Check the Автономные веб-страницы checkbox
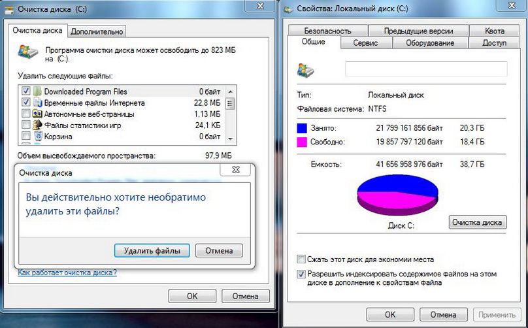 click(x=26, y=114)
